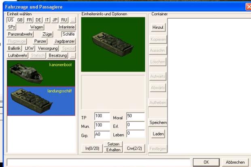Viewport: 251px width, 167px height.
Task: Choose the Züge unit category
Action: (47, 34)
